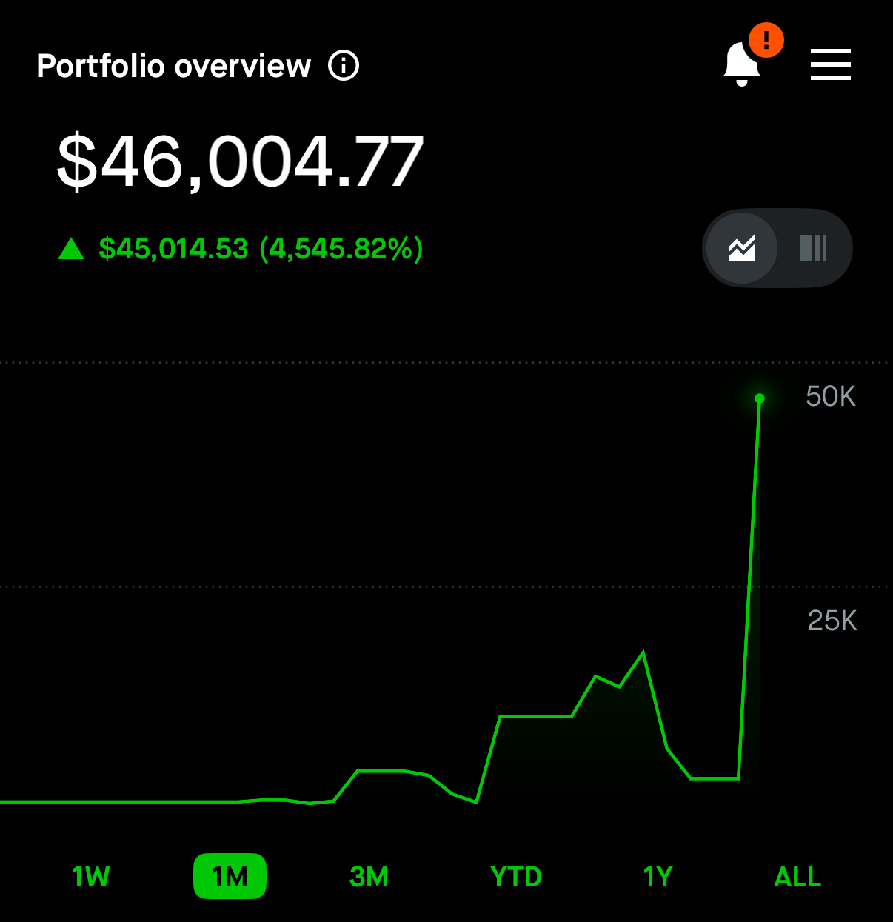Toggle the chart type switch

(x=777, y=248)
